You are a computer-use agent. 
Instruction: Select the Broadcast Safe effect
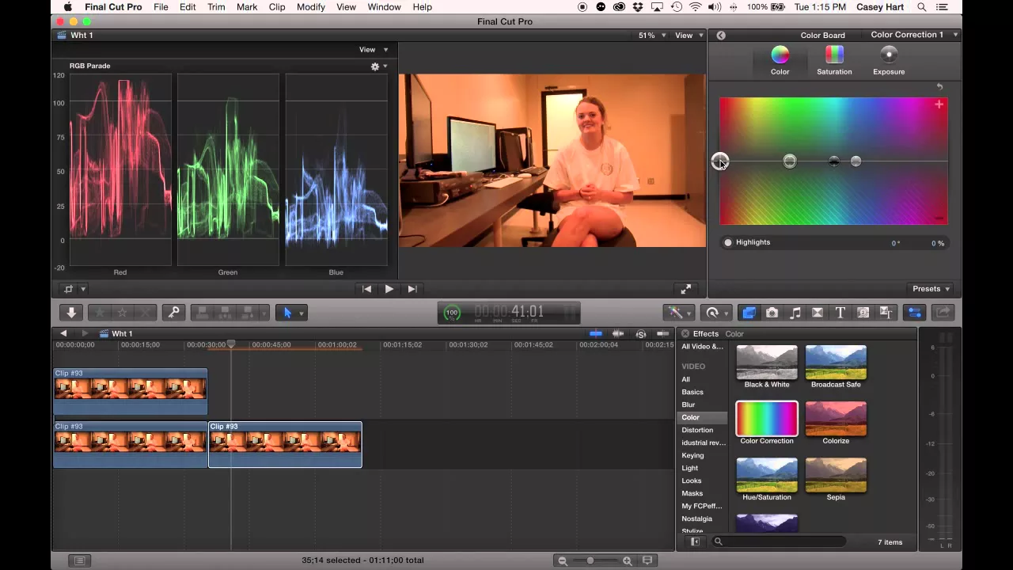(x=836, y=367)
